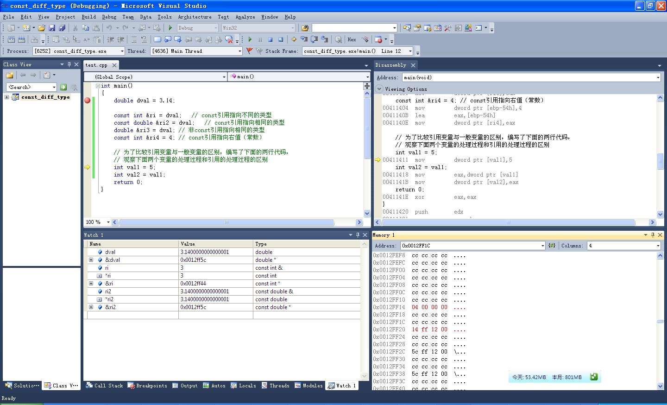The width and height of the screenshot is (667, 405).
Task: Expand Viewing Options in Disassembly
Action: [379, 89]
